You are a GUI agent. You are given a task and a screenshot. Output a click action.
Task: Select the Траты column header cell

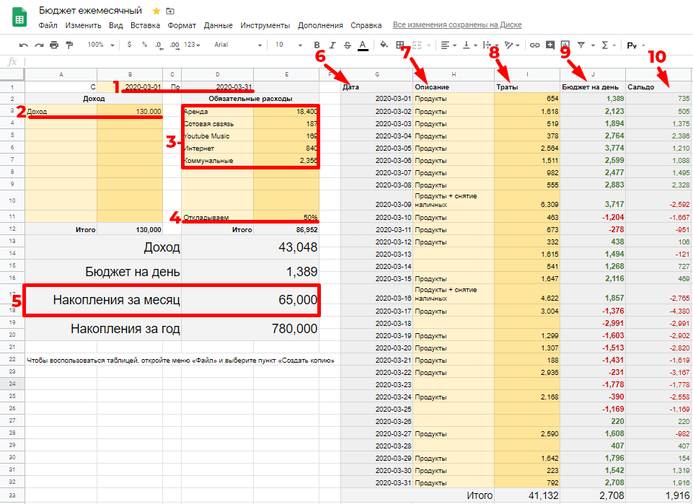click(x=527, y=87)
